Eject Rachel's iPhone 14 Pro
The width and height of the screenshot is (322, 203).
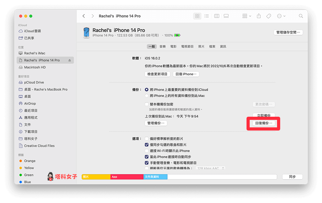69,60
